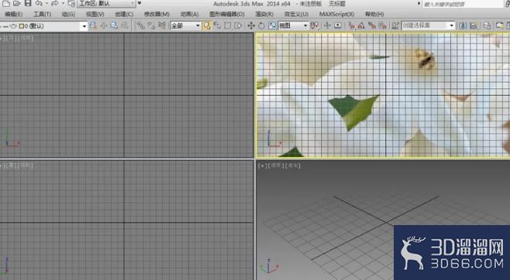Click the Layer Manager toolbar icon

[487, 26]
